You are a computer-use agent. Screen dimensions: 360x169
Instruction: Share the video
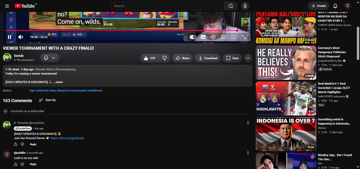click(182, 58)
